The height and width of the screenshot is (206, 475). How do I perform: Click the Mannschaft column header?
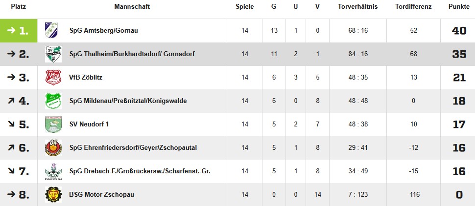[132, 7]
